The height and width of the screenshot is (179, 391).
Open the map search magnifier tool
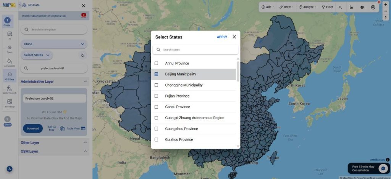click(340, 7)
